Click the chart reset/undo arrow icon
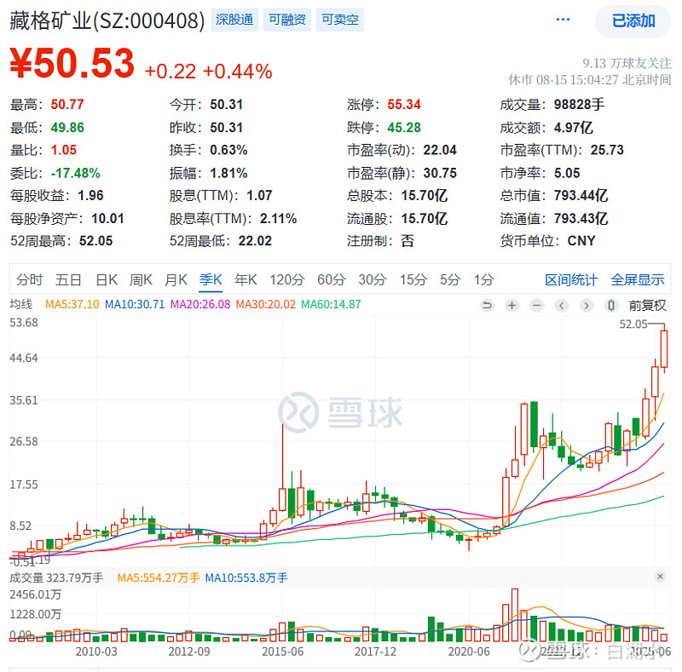Screen dimensions: 682x672 [x=487, y=306]
